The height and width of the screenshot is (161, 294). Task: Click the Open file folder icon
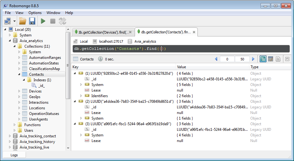pyautogui.click(x=22, y=21)
